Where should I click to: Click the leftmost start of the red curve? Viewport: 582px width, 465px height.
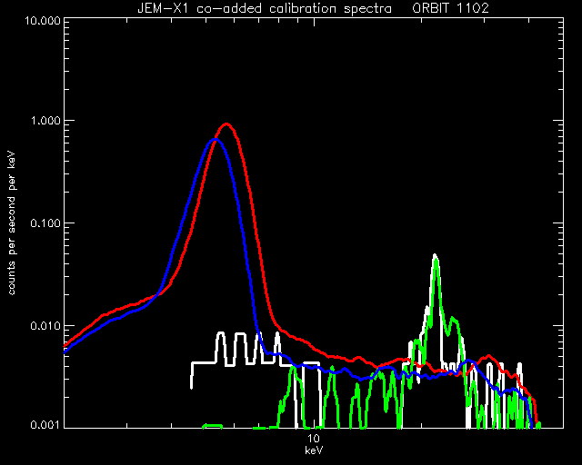coord(65,346)
